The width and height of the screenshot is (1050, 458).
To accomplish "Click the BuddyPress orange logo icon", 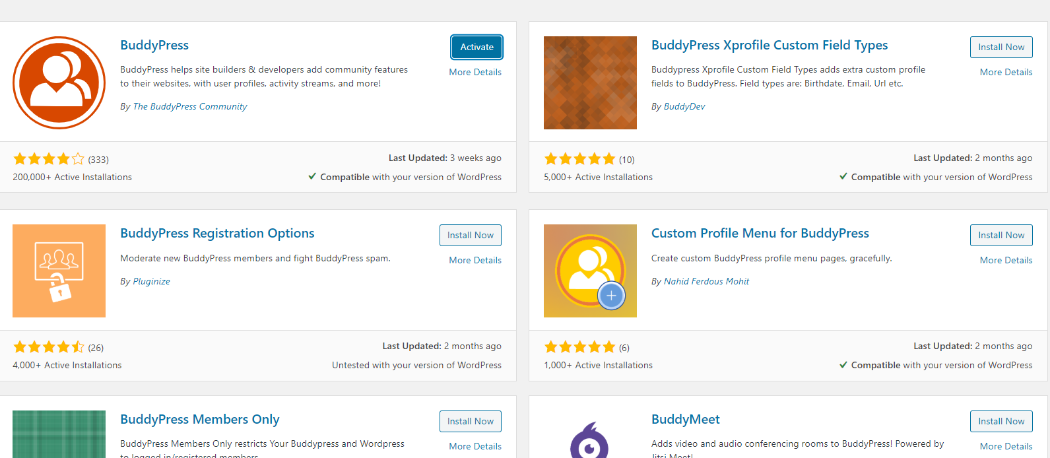I will [x=59, y=82].
